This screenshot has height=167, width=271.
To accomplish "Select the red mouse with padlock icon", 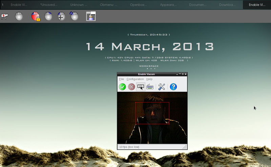I will click(x=36, y=16).
